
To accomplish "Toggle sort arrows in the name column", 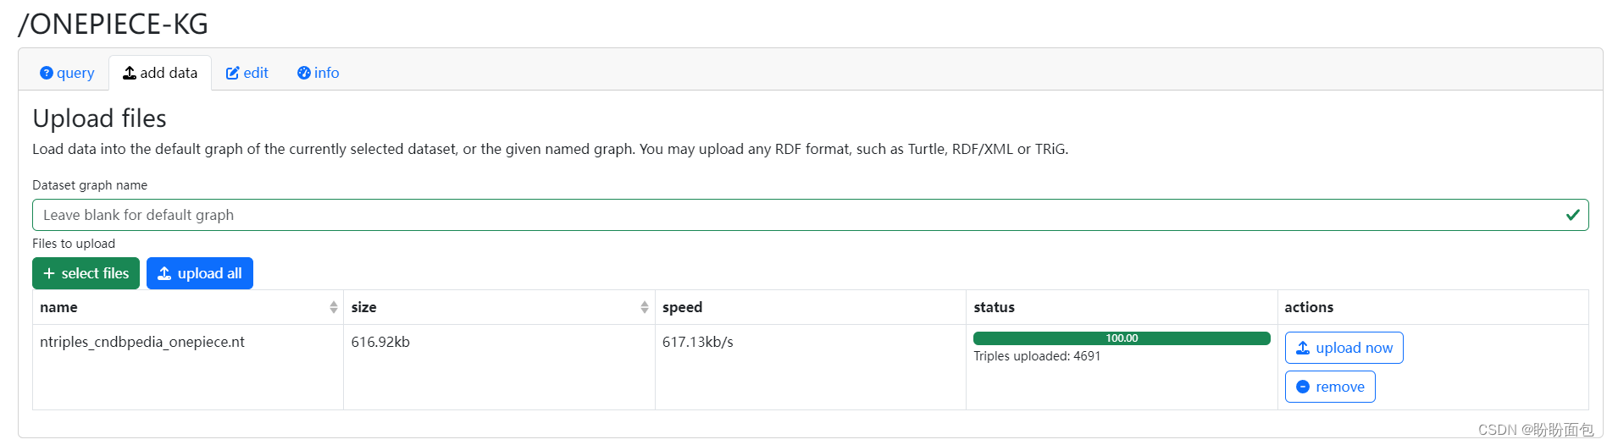I will coord(334,308).
